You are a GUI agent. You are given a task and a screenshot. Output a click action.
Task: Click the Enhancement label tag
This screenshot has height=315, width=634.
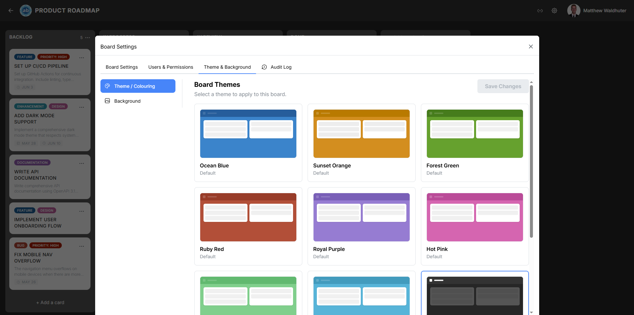[30, 106]
